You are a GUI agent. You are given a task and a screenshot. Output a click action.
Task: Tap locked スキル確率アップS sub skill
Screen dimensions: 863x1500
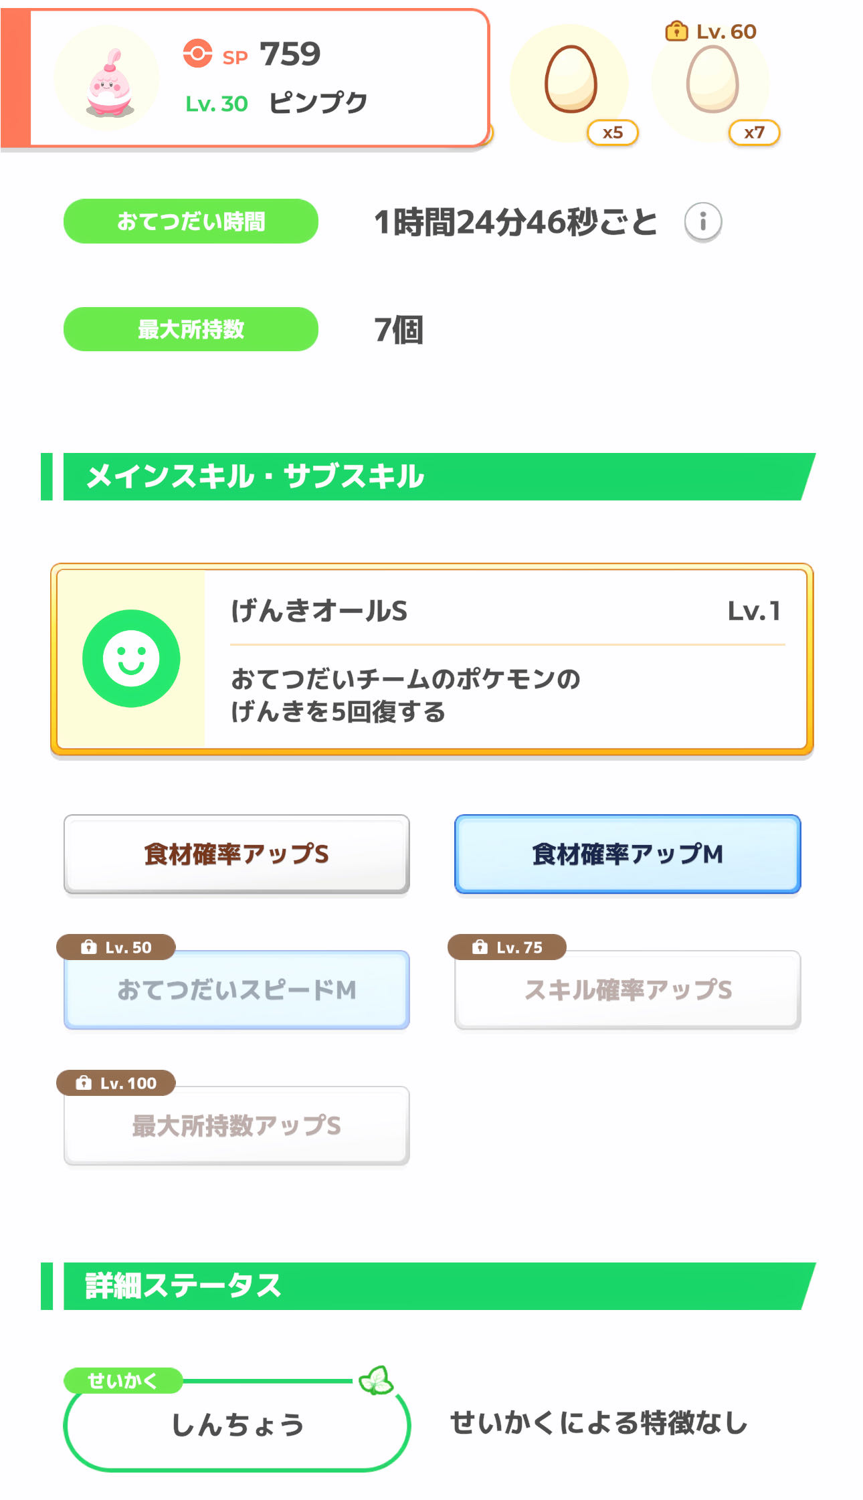click(x=628, y=990)
